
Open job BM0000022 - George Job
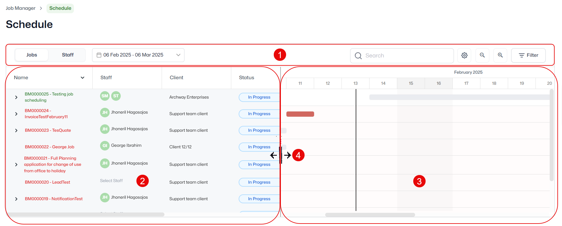tap(49, 147)
